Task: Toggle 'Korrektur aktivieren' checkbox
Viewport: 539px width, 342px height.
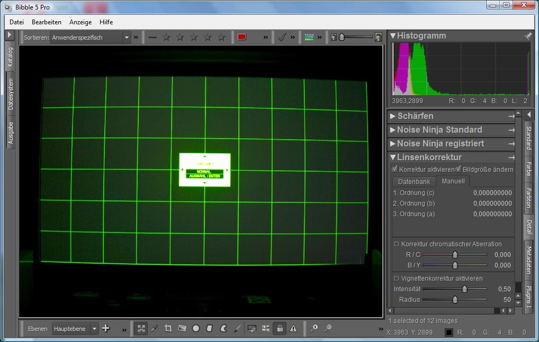Action: tap(394, 170)
